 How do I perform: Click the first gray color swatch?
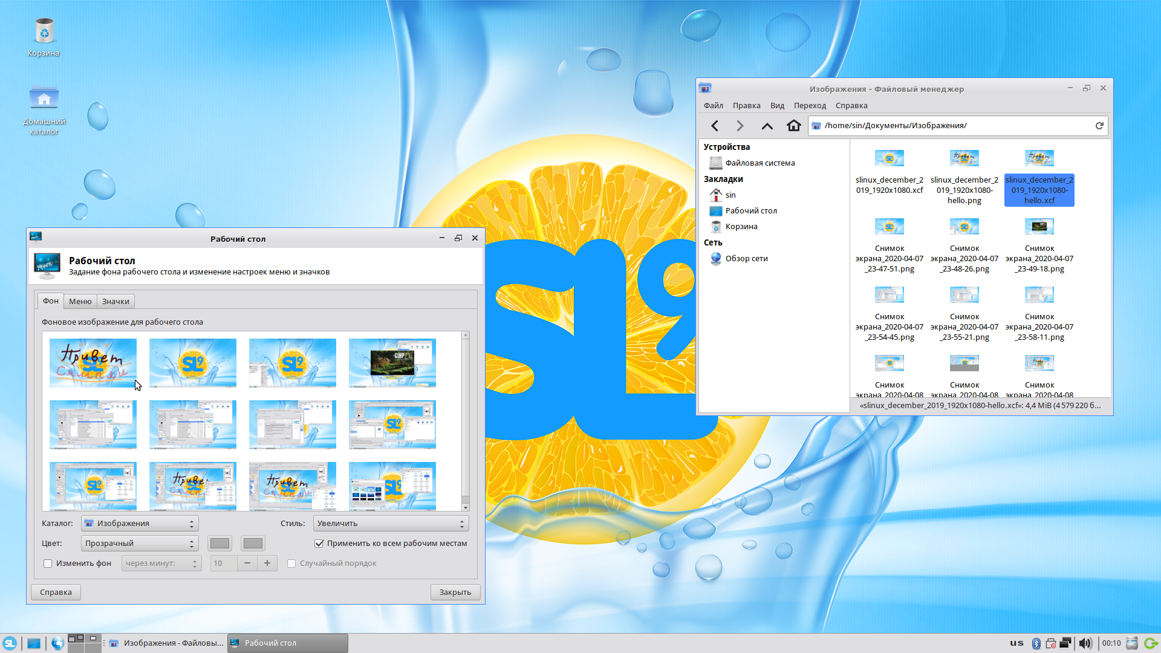click(x=220, y=544)
